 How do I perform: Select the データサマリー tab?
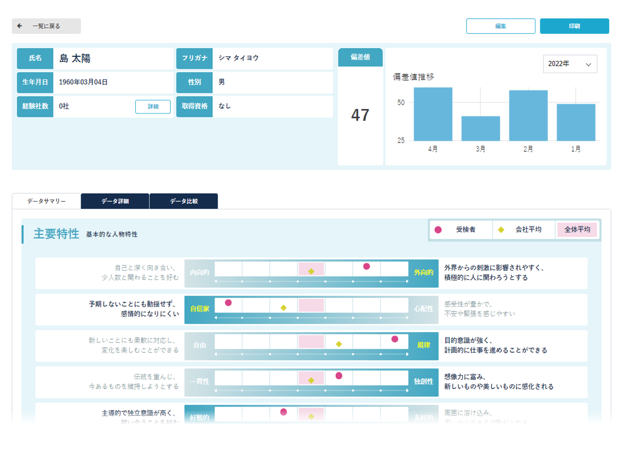point(46,201)
